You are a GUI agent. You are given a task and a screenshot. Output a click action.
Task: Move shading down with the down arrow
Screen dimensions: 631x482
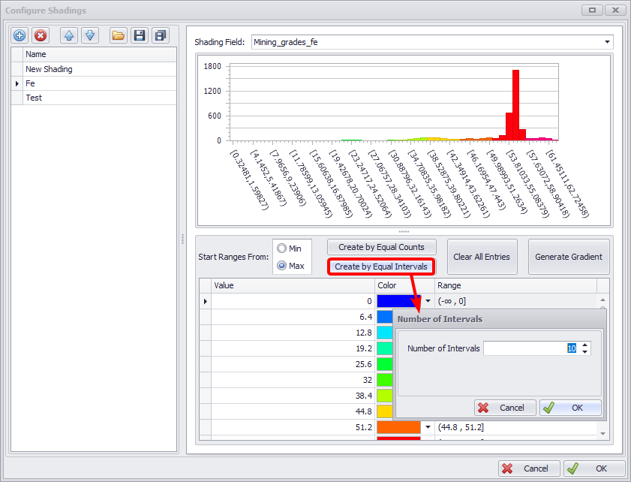click(x=89, y=35)
